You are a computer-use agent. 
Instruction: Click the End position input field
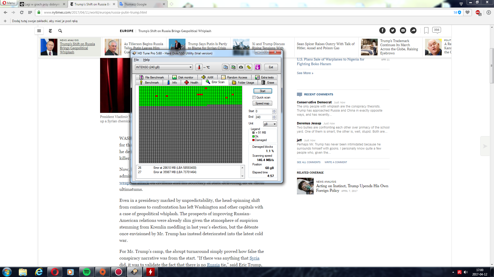[x=263, y=117]
